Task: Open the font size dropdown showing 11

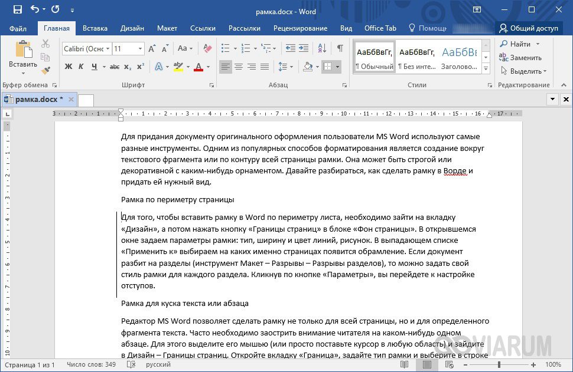Action: coord(140,48)
